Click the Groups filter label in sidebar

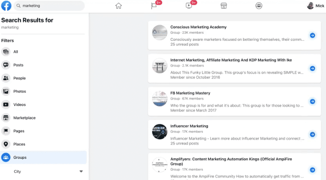[x=20, y=157]
